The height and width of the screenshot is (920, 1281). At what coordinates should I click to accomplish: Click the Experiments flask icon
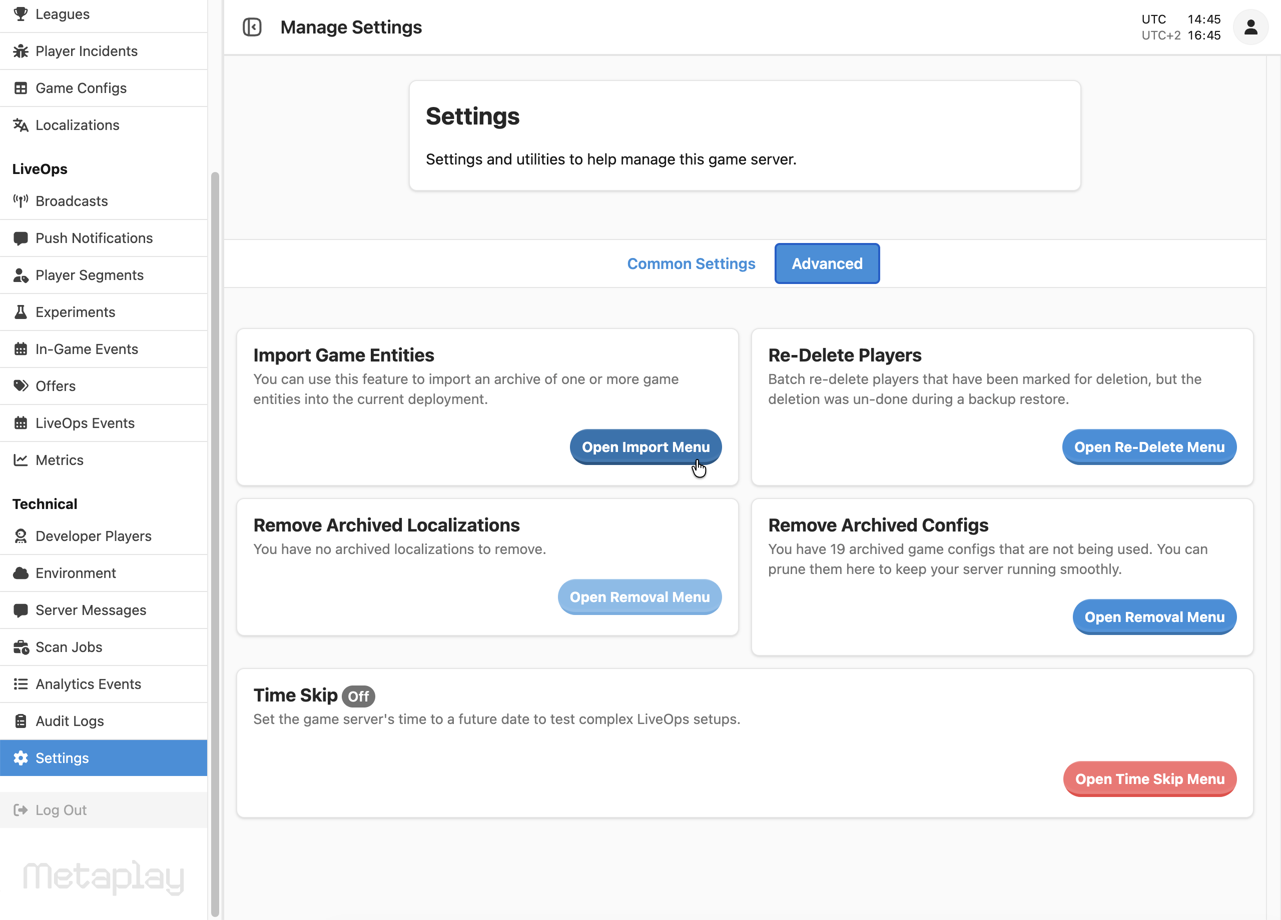[21, 312]
